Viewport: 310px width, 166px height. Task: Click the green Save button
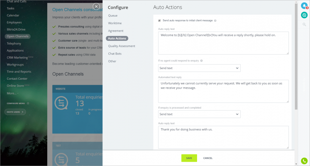coord(189,158)
